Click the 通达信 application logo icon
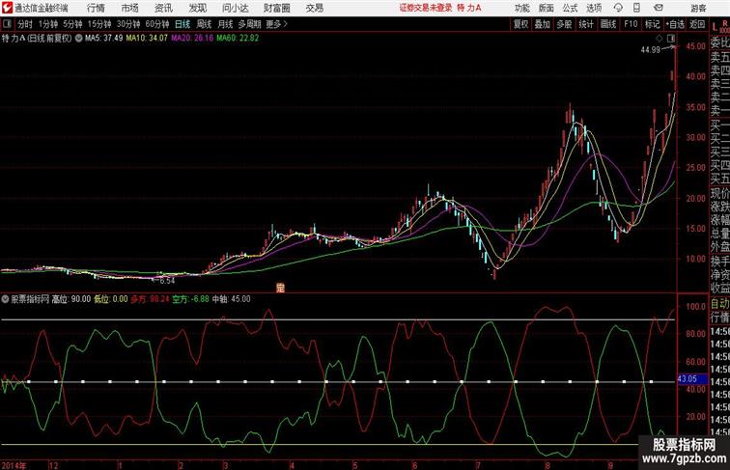The height and width of the screenshot is (470, 730). (x=7, y=8)
